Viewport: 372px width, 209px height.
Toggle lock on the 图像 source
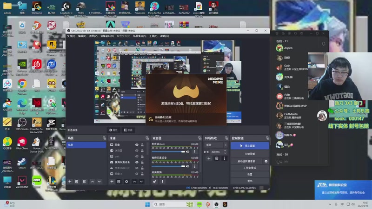(142, 145)
